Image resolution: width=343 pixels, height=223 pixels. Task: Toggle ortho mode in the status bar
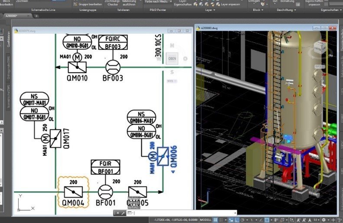[237, 220]
